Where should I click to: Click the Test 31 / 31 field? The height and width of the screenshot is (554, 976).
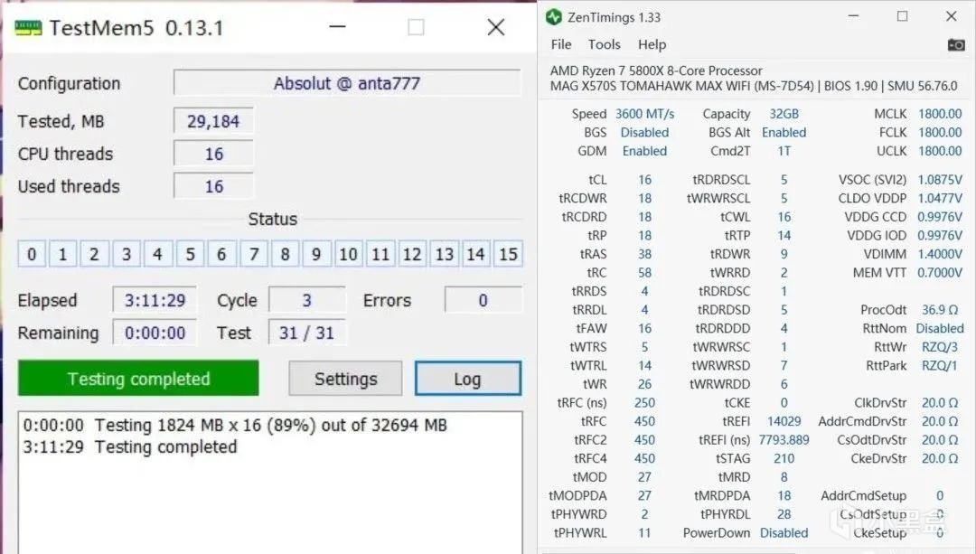click(x=307, y=333)
